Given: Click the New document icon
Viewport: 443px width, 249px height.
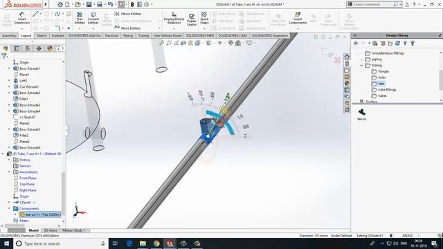Looking at the screenshot, I should coord(67,4).
